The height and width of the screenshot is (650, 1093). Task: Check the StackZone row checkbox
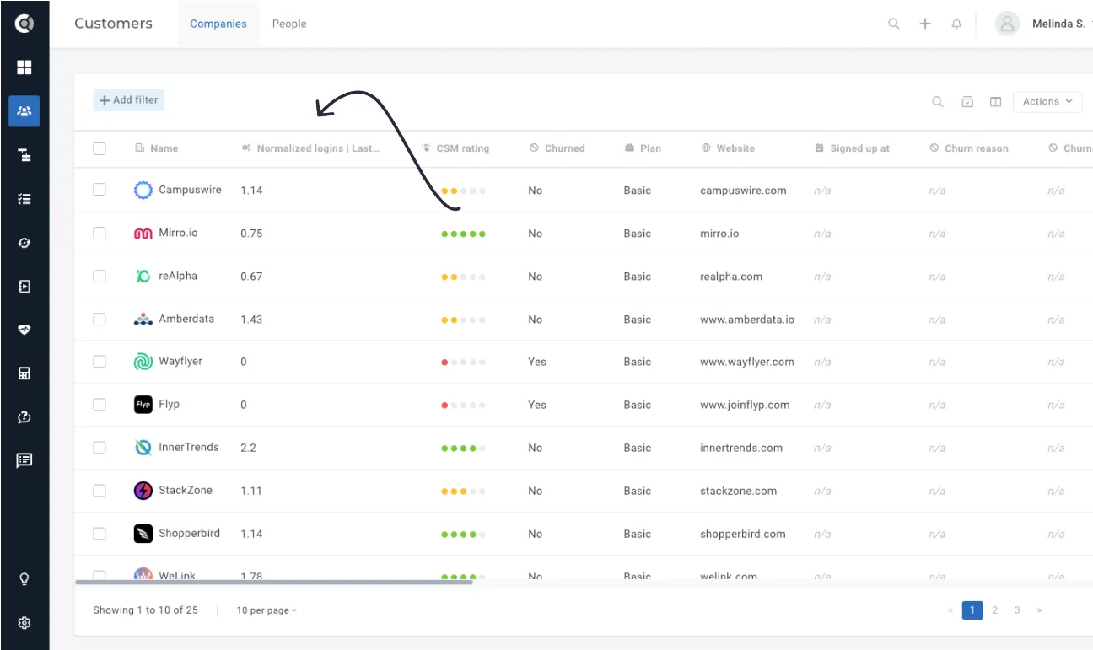(x=100, y=491)
